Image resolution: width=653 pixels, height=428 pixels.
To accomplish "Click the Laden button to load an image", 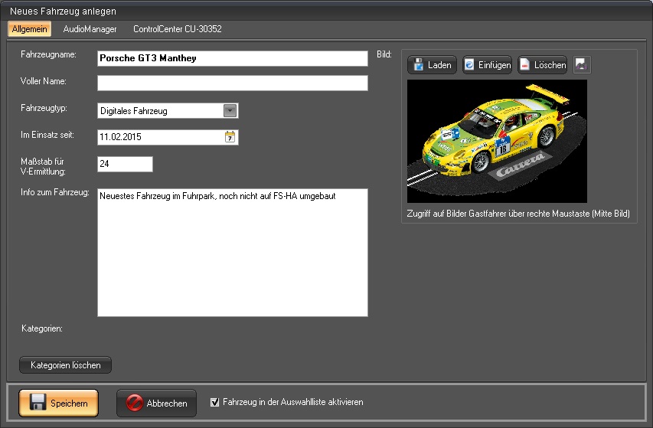I will tap(433, 65).
